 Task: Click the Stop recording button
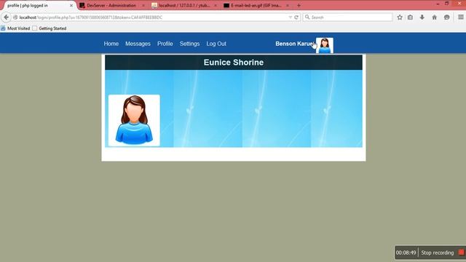pos(437,253)
